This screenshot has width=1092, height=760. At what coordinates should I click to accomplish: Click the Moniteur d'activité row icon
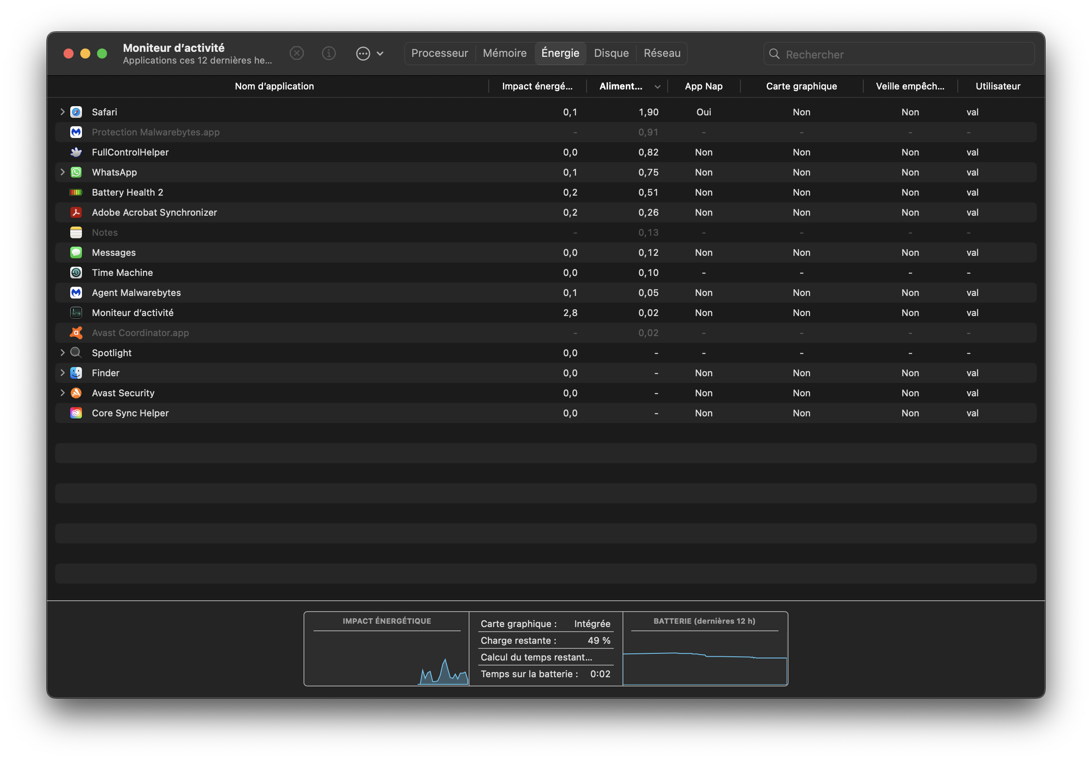tap(76, 312)
